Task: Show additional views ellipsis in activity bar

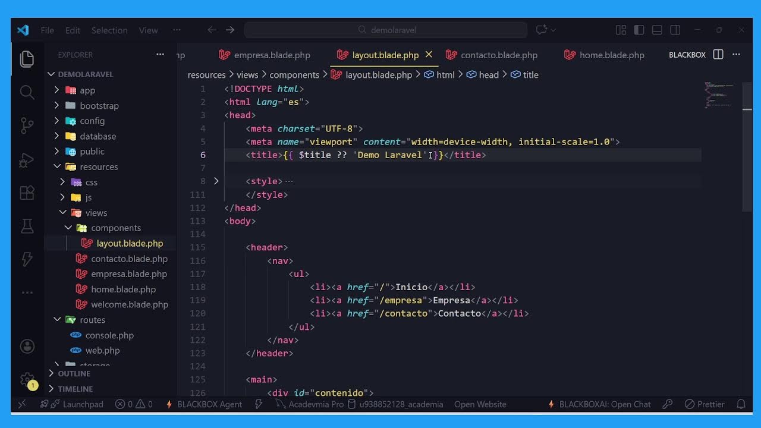Action: (x=27, y=292)
